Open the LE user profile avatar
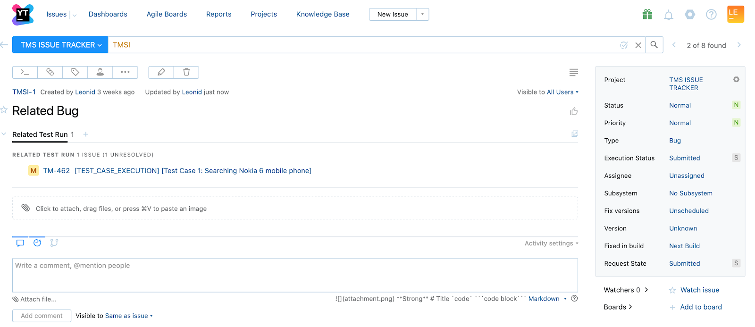This screenshot has height=327, width=755. pos(736,14)
